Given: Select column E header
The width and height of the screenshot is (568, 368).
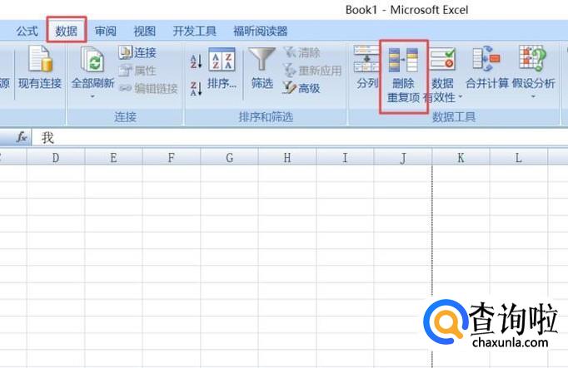Looking at the screenshot, I should (114, 158).
